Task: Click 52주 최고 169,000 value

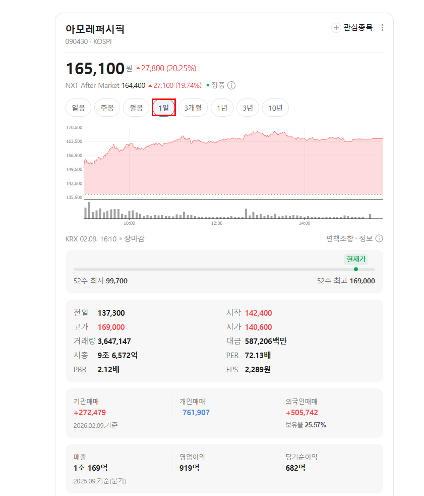Action: click(362, 281)
